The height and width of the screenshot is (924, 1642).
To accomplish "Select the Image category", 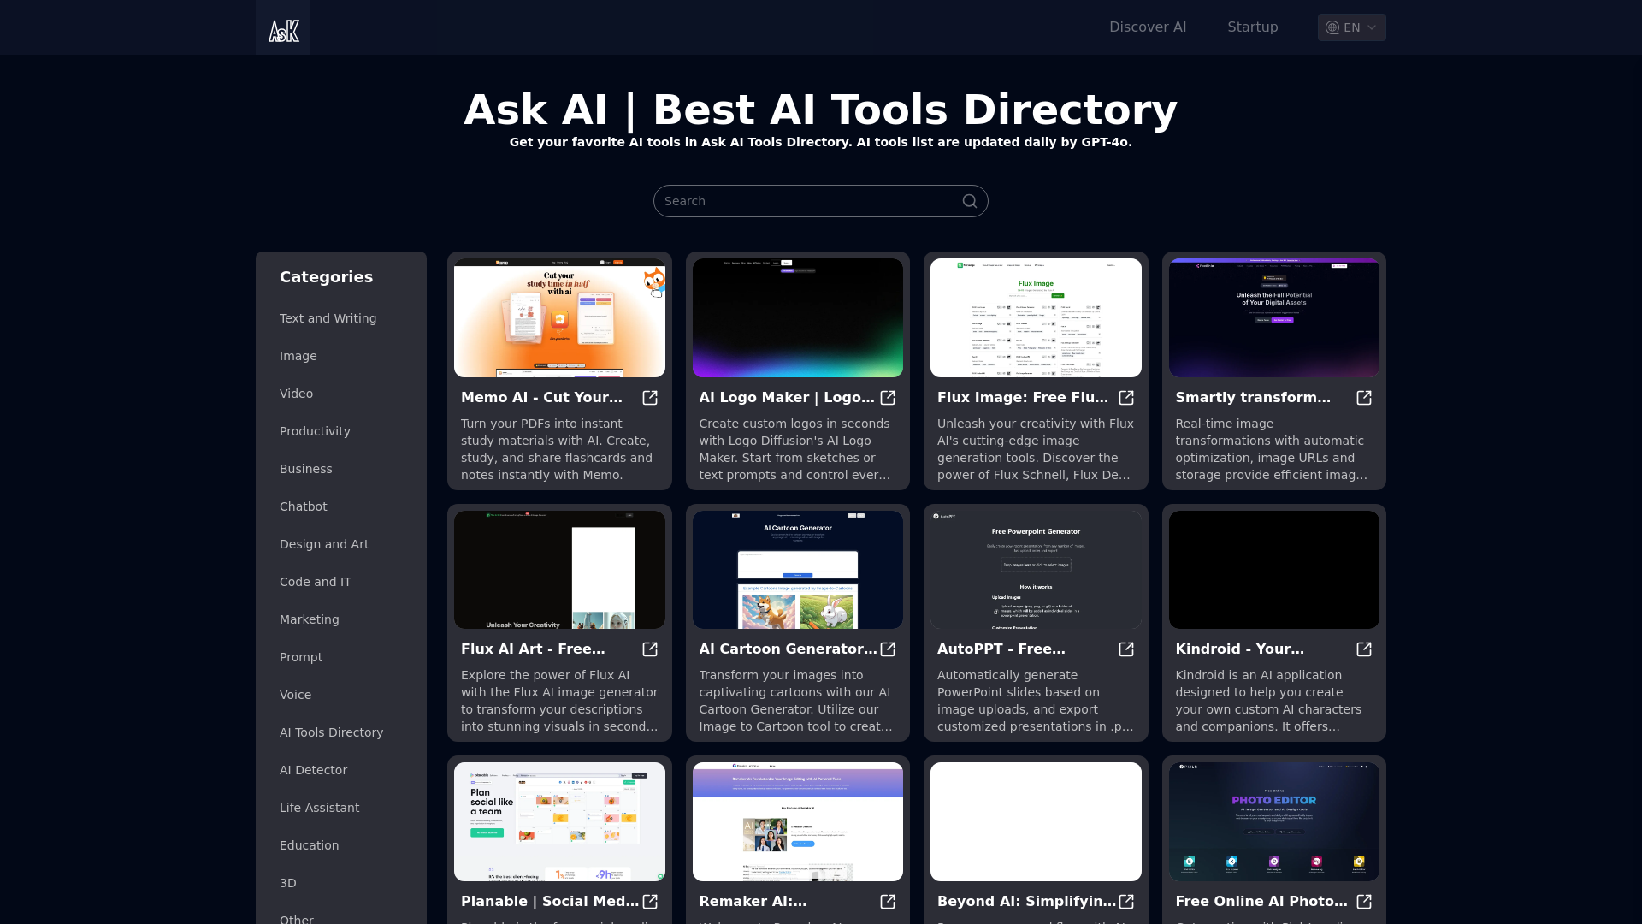I will tap(298, 356).
